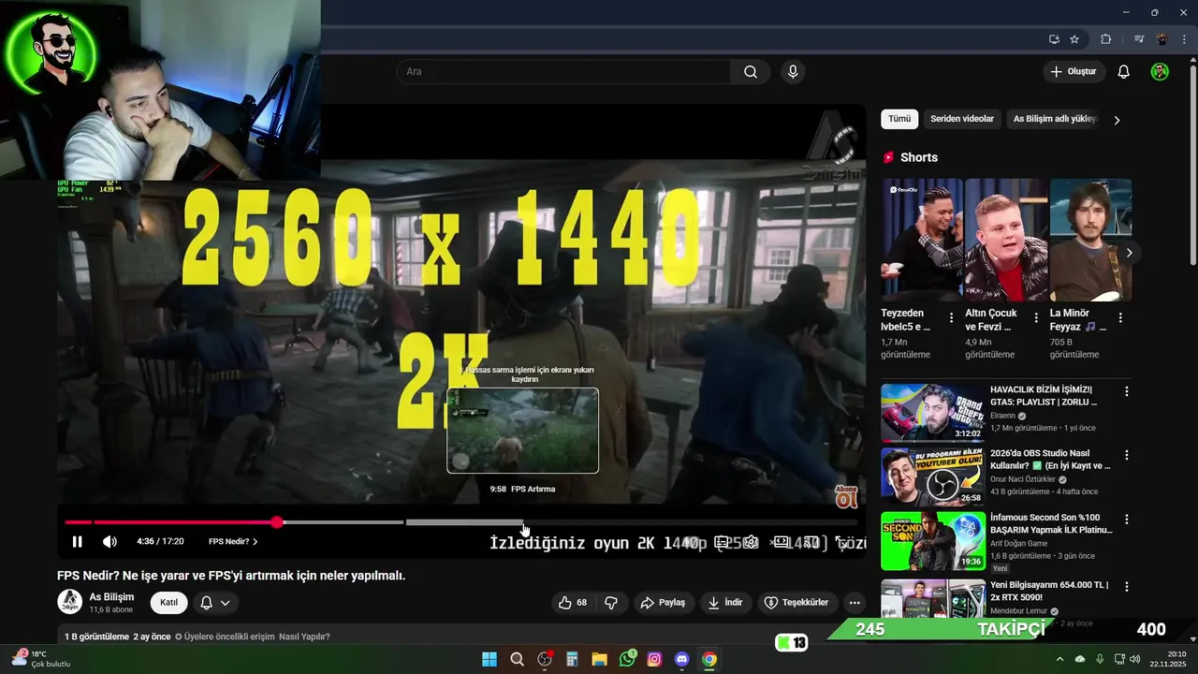This screenshot has height=674, width=1198.
Task: Click the red playhead on the progress bar
Action: pos(277,522)
